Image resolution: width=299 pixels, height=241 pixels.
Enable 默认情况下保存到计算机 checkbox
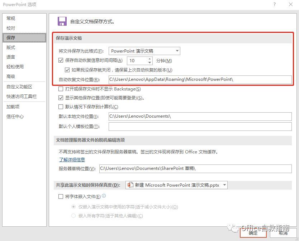pos(61,107)
